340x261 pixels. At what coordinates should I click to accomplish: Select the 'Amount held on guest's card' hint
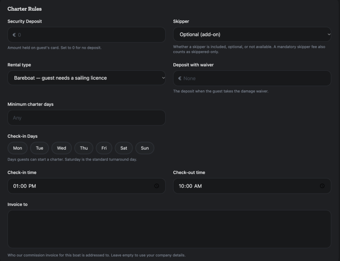(54, 48)
